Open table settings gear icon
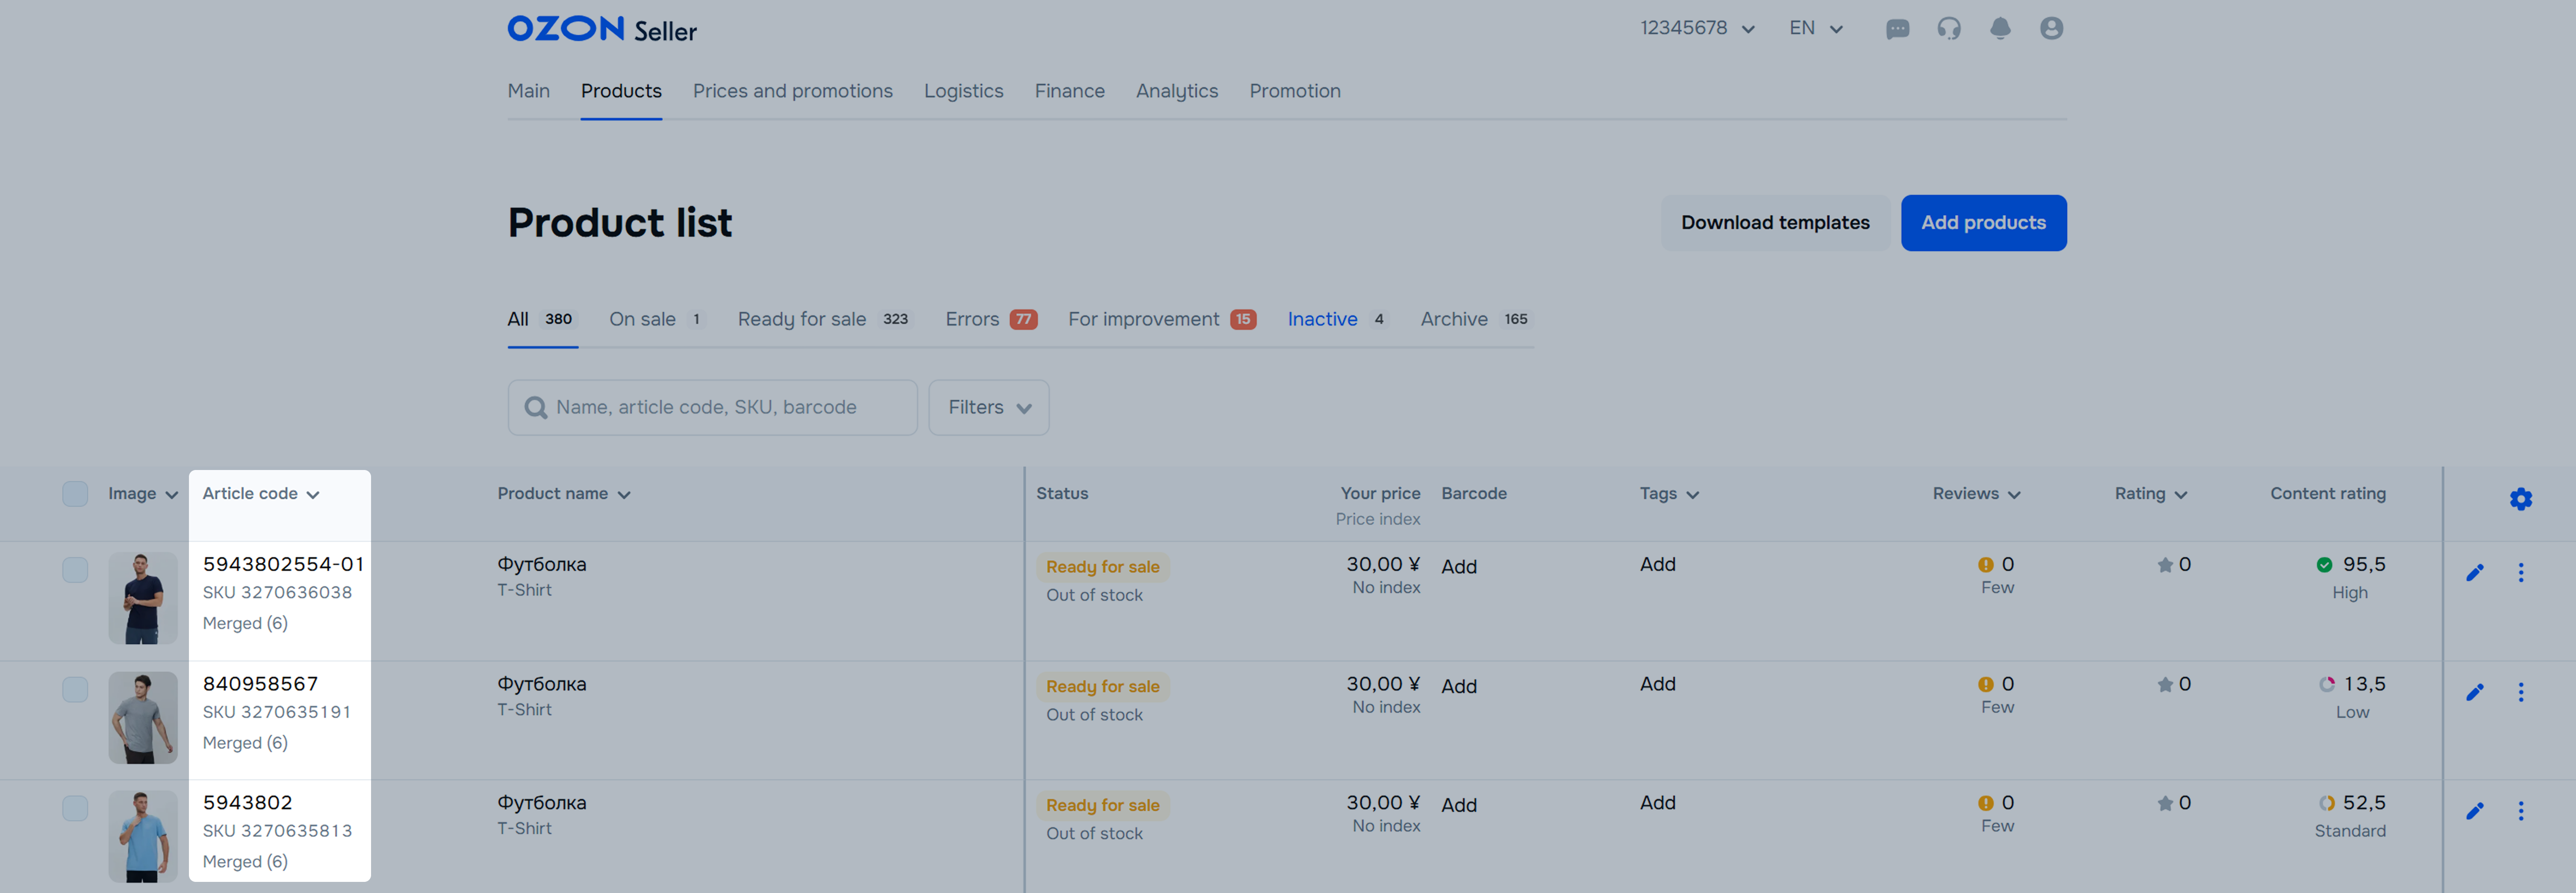 (2520, 499)
